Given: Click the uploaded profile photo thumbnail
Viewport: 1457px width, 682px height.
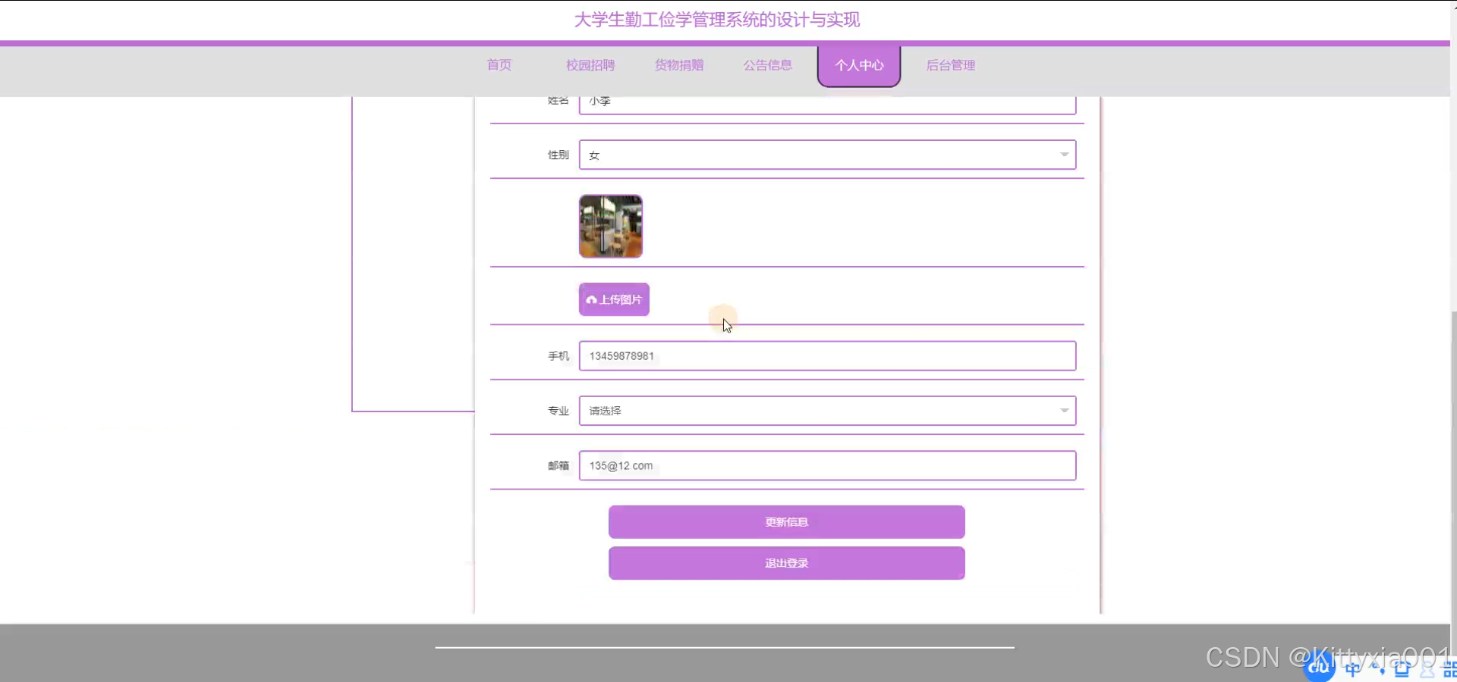Looking at the screenshot, I should [611, 227].
